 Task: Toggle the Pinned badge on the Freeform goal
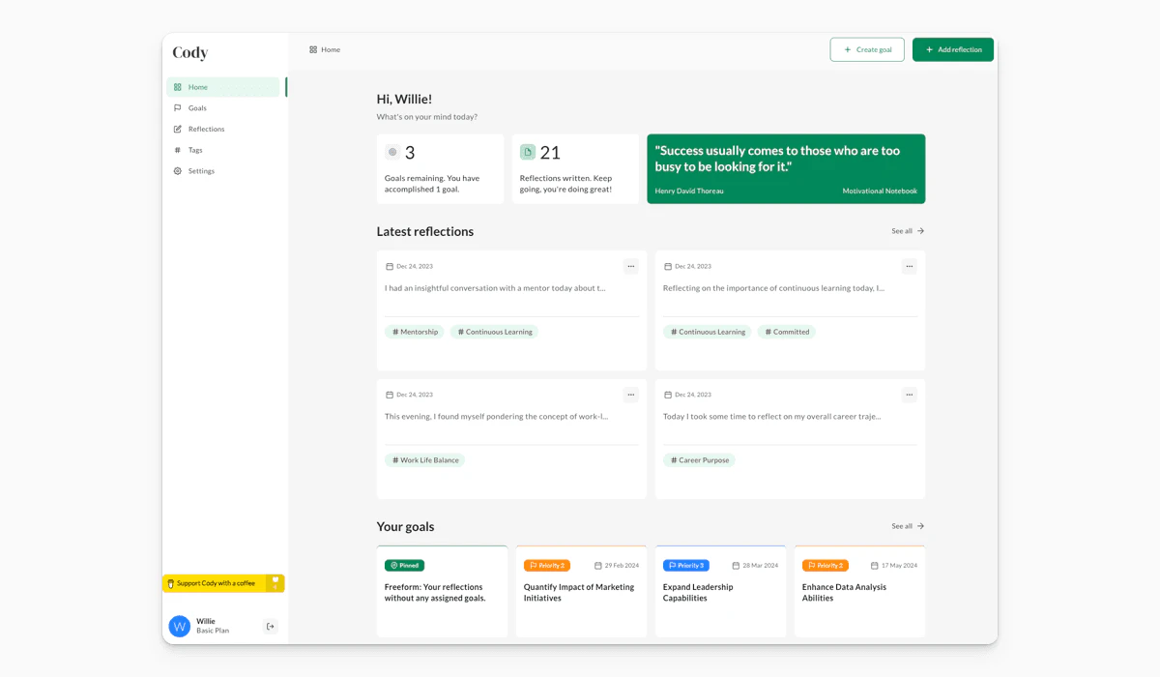click(x=404, y=565)
